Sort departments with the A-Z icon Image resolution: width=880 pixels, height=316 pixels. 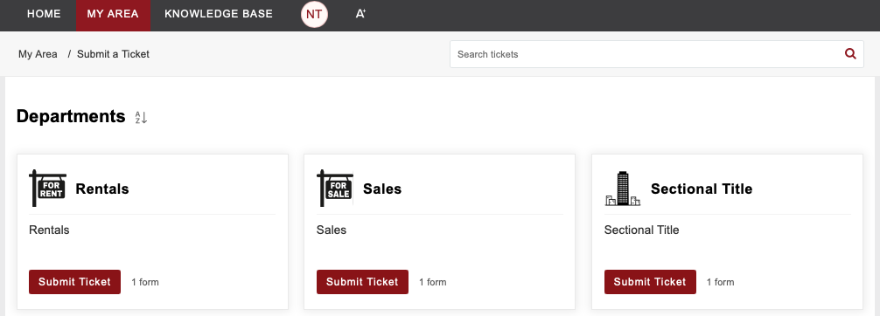point(141,118)
